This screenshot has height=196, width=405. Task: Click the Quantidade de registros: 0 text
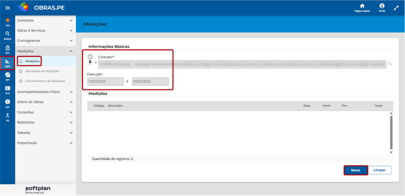(112, 159)
